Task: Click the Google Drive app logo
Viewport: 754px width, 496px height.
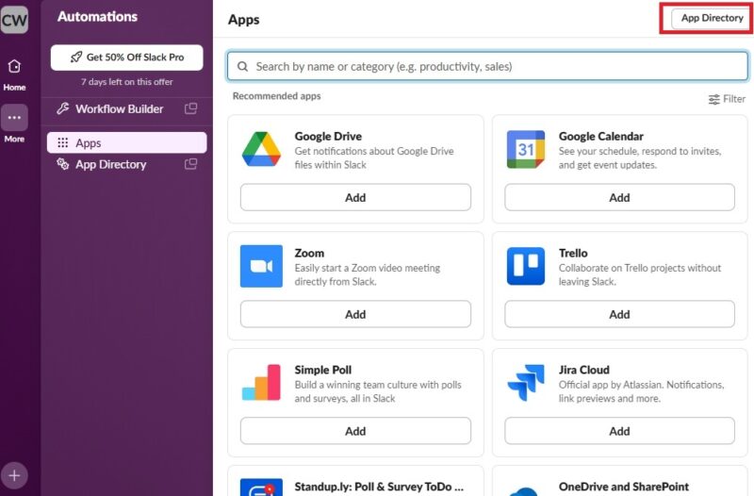Action: pyautogui.click(x=261, y=150)
